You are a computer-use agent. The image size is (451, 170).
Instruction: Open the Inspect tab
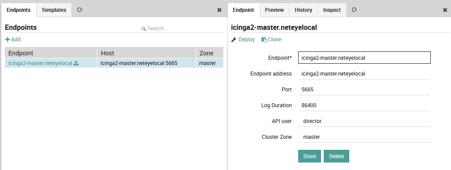tap(332, 10)
